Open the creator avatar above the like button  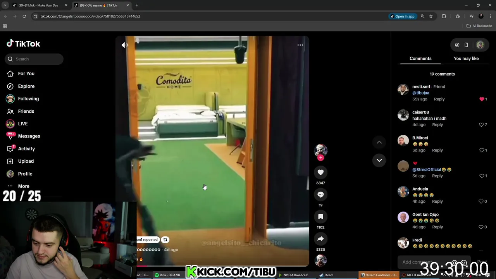pos(320,150)
